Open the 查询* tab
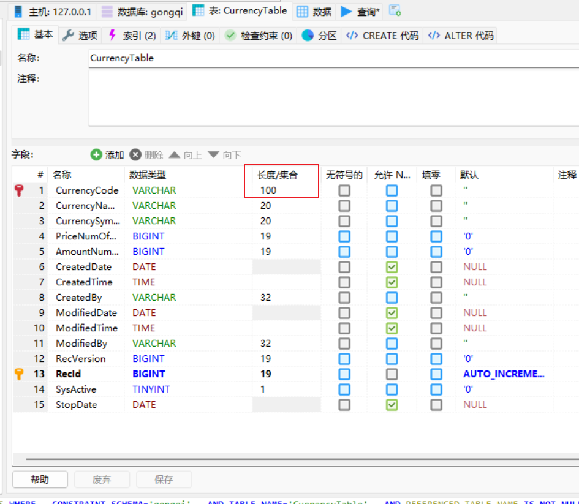 pyautogui.click(x=360, y=12)
